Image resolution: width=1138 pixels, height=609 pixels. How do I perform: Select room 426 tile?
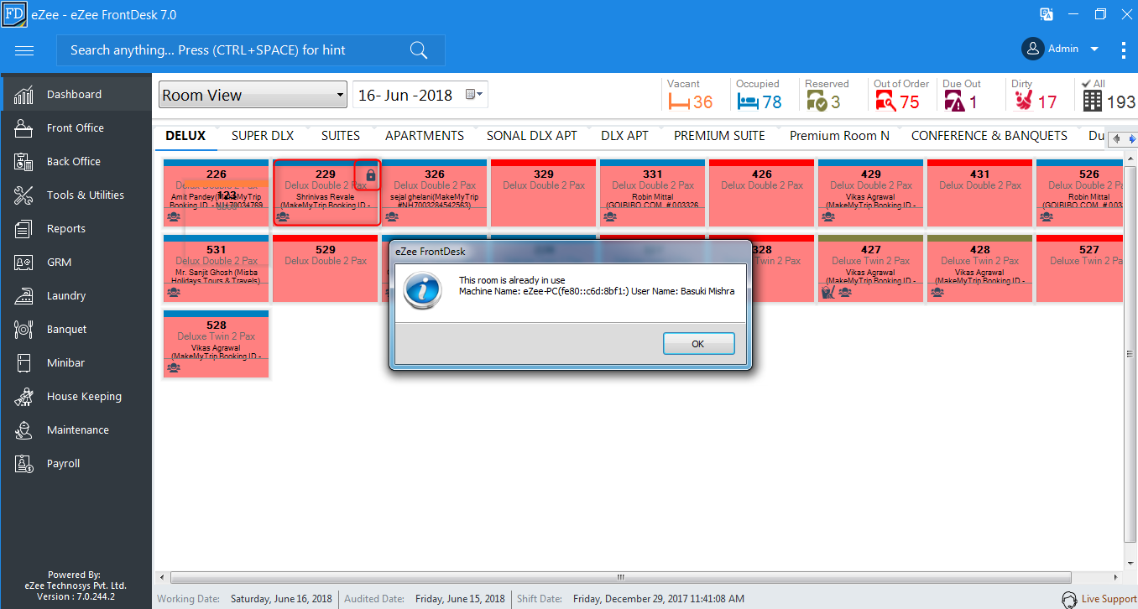point(762,193)
